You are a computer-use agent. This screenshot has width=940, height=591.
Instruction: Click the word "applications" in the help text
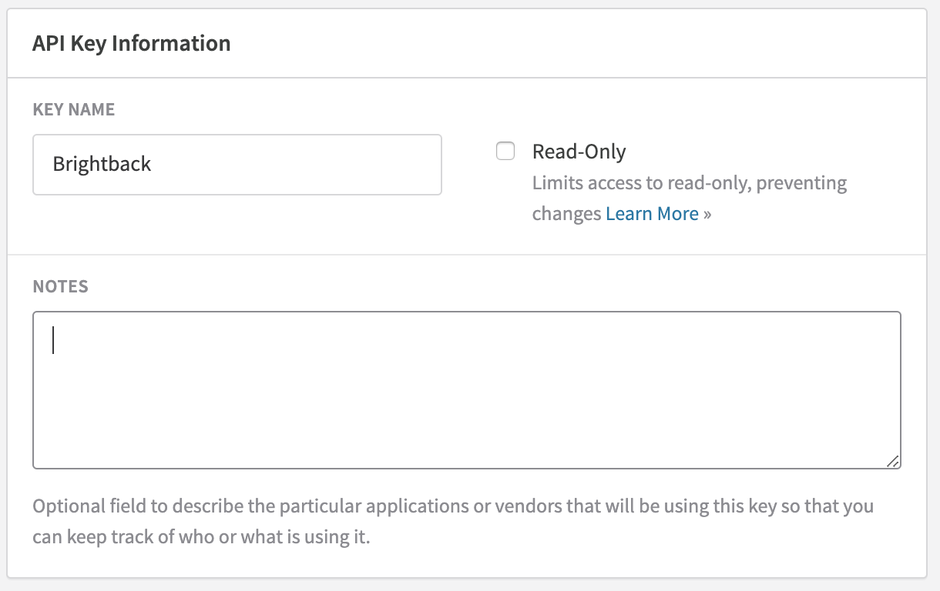pyautogui.click(x=415, y=507)
